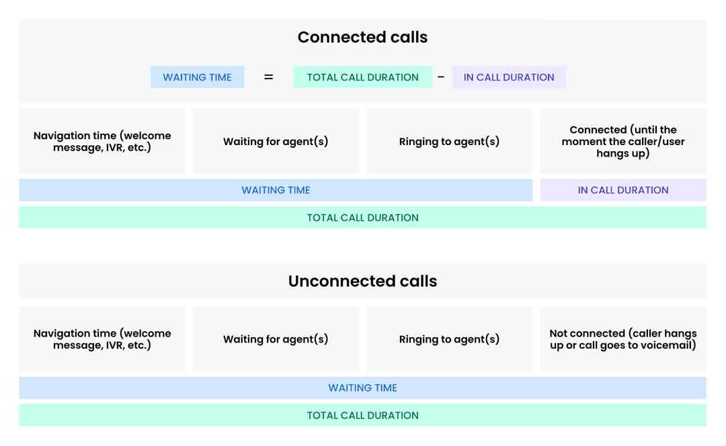This screenshot has width=726, height=446.
Task: Select the purple IN CALL DURATION formula label
Action: 509,77
